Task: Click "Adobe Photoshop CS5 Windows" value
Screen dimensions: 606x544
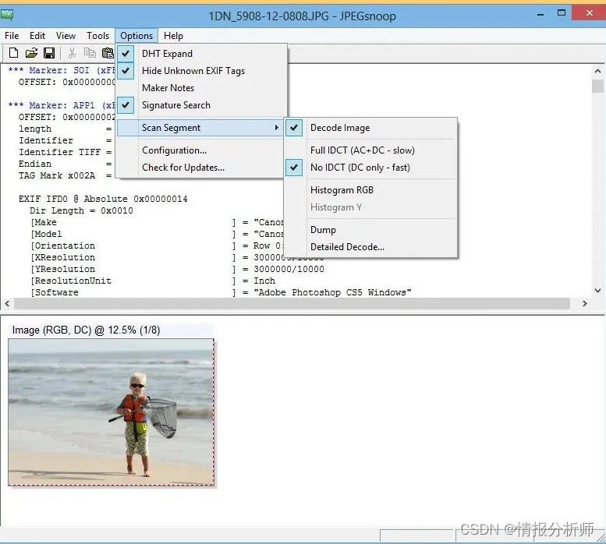Action: tap(332, 293)
